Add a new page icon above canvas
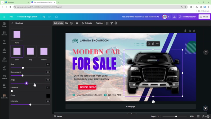 [x=194, y=31]
